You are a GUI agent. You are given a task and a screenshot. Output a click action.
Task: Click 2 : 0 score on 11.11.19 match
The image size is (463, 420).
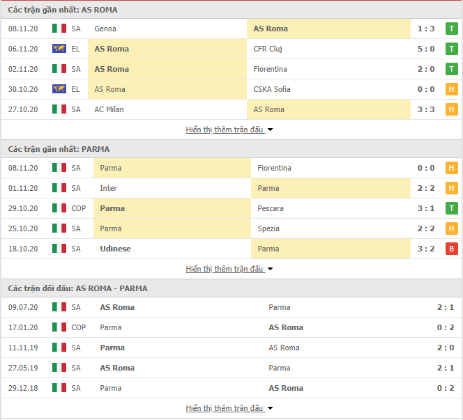pos(446,348)
